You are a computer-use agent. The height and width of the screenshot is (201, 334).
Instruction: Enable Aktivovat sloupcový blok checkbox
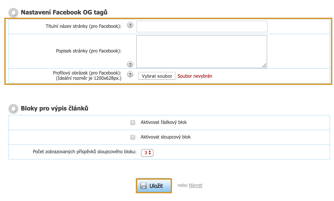click(x=133, y=137)
